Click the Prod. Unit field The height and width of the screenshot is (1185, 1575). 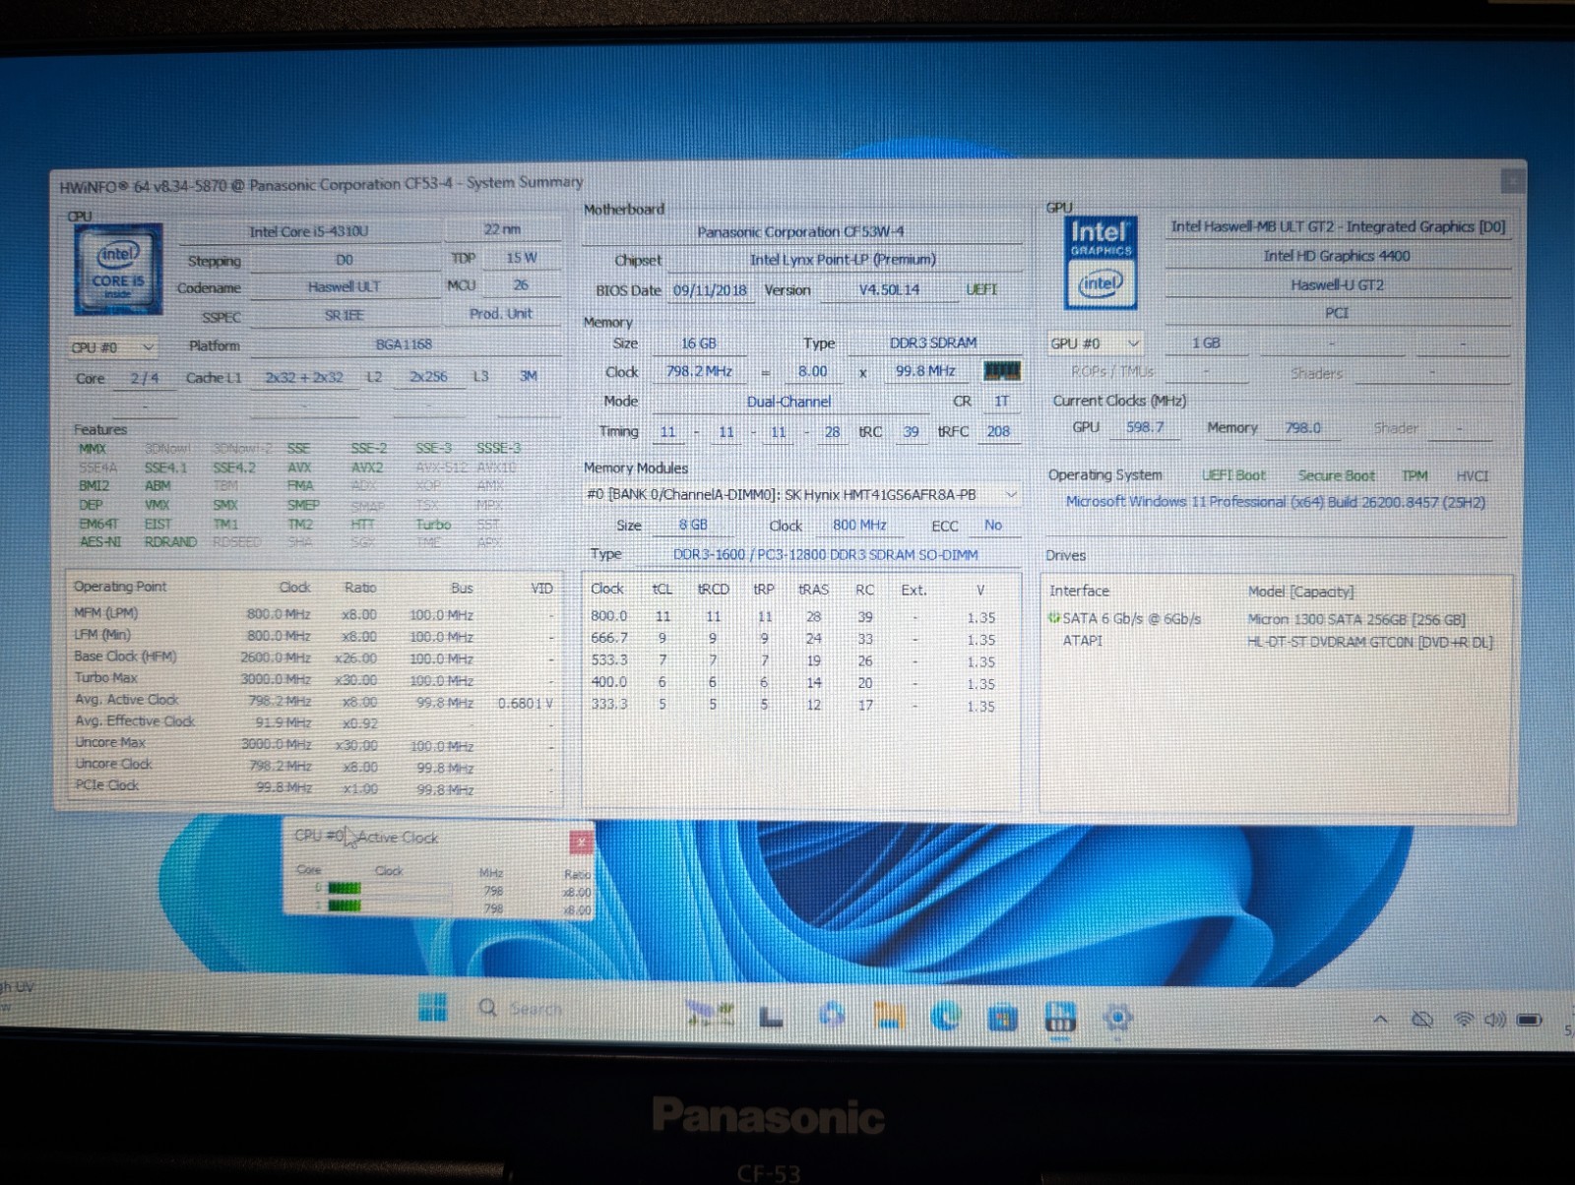click(x=501, y=314)
